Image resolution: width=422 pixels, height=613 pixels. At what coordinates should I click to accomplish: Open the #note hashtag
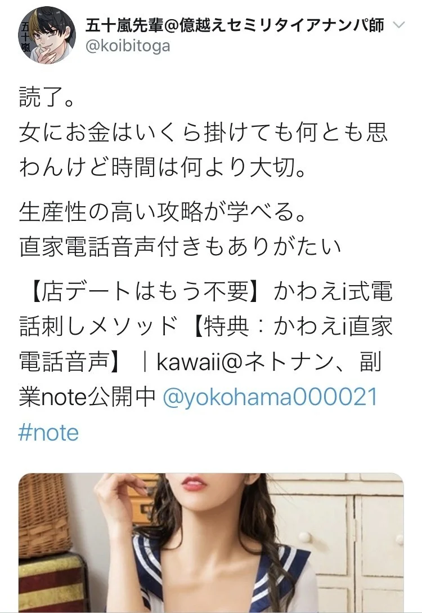pos(48,433)
